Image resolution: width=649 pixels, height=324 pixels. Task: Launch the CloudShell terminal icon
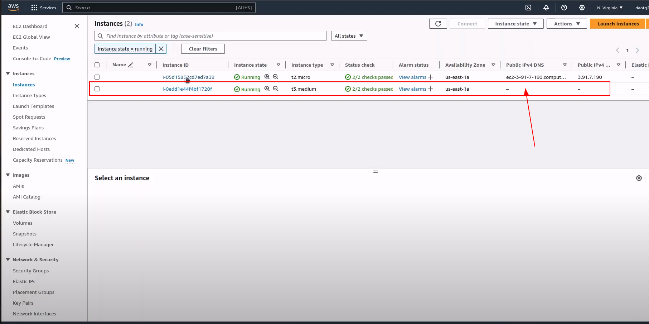[528, 8]
